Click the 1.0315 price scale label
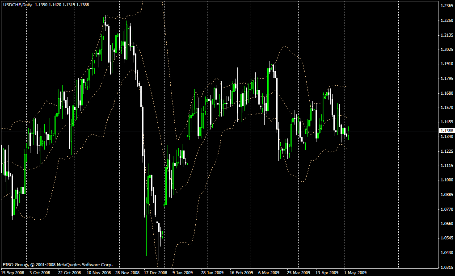This screenshot has height=276, width=455. point(447,268)
